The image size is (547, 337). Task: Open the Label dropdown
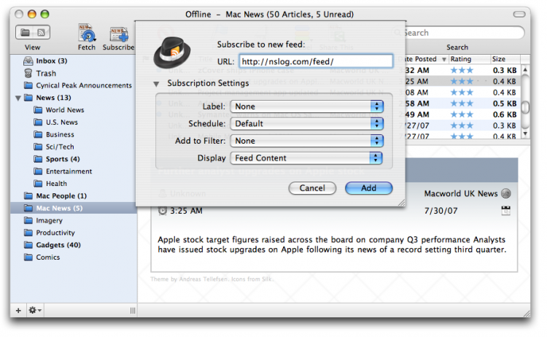(x=307, y=106)
